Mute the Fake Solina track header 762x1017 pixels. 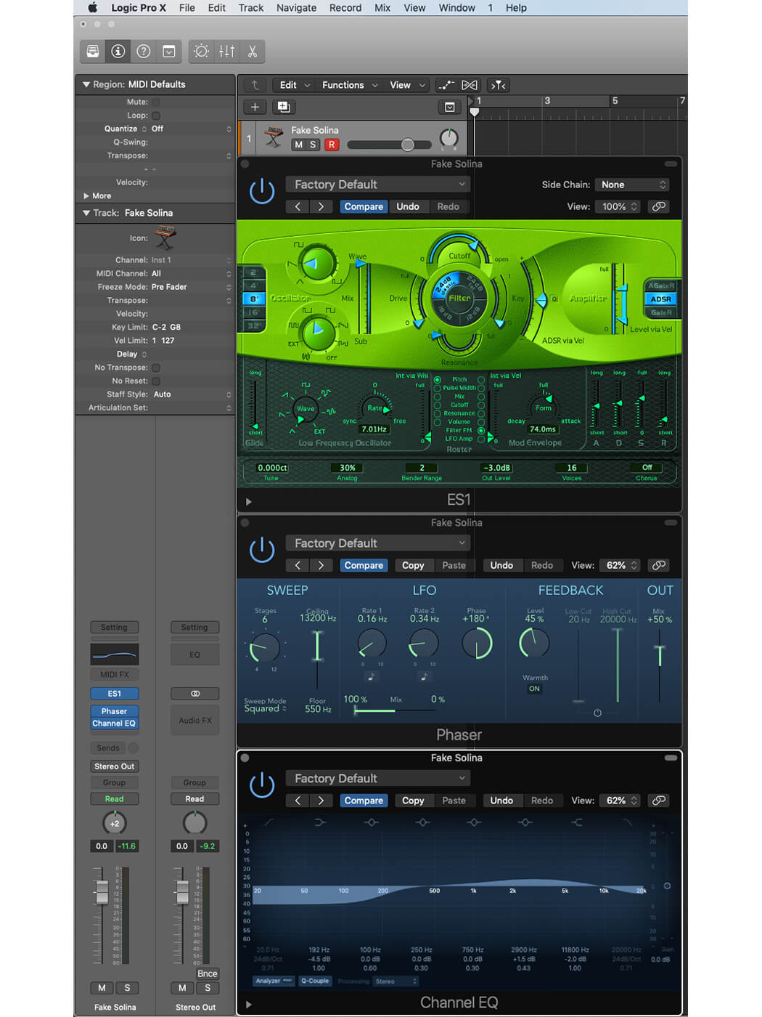point(298,145)
